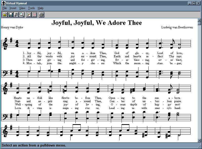The height and width of the screenshot is (149, 202).
Task: Click the 4/4 time signature on first treble staff
Action: point(17,44)
